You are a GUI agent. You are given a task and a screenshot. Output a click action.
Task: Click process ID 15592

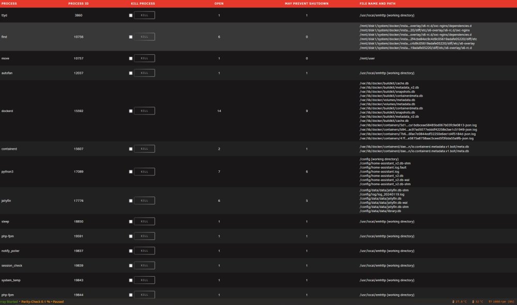(x=79, y=111)
